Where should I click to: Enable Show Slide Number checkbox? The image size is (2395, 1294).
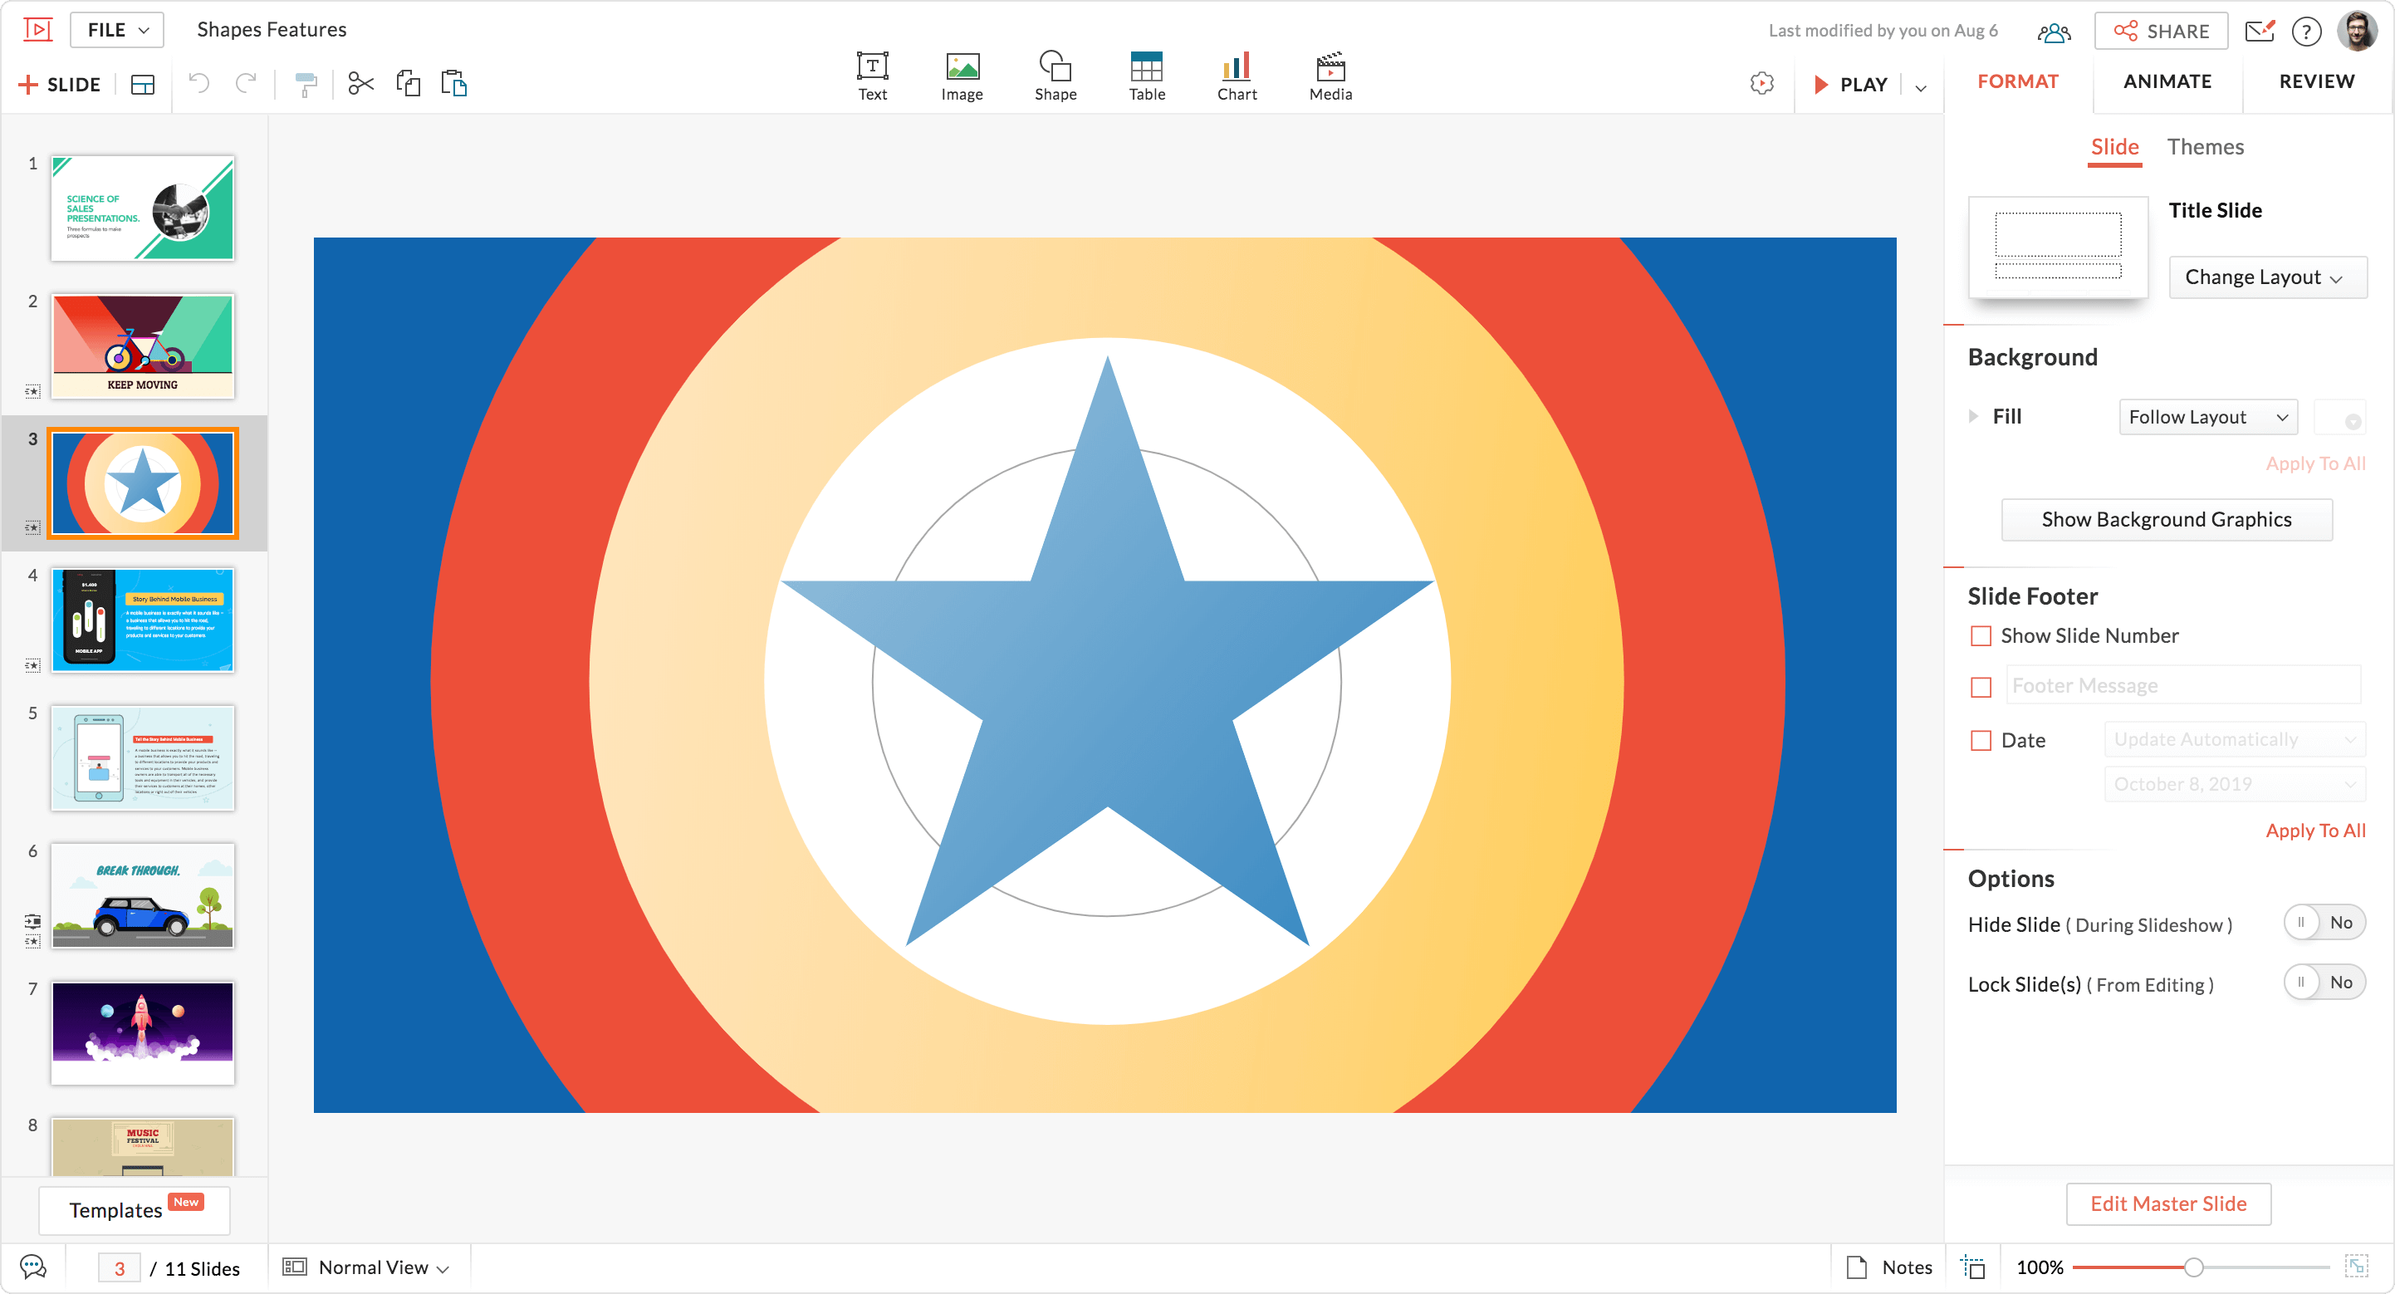[1981, 636]
